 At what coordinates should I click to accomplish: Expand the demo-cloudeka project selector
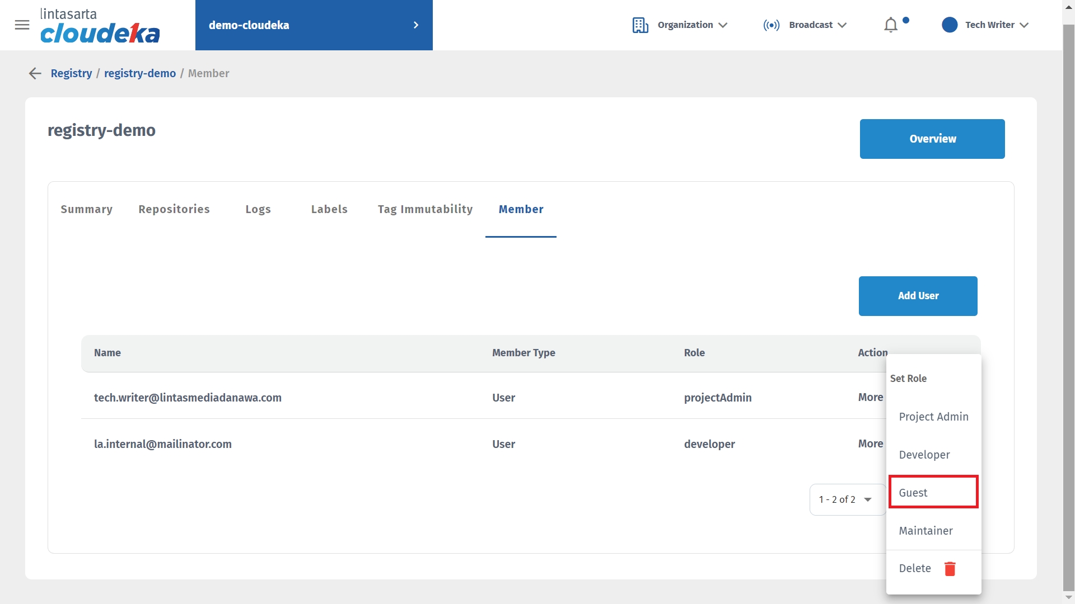click(415, 25)
